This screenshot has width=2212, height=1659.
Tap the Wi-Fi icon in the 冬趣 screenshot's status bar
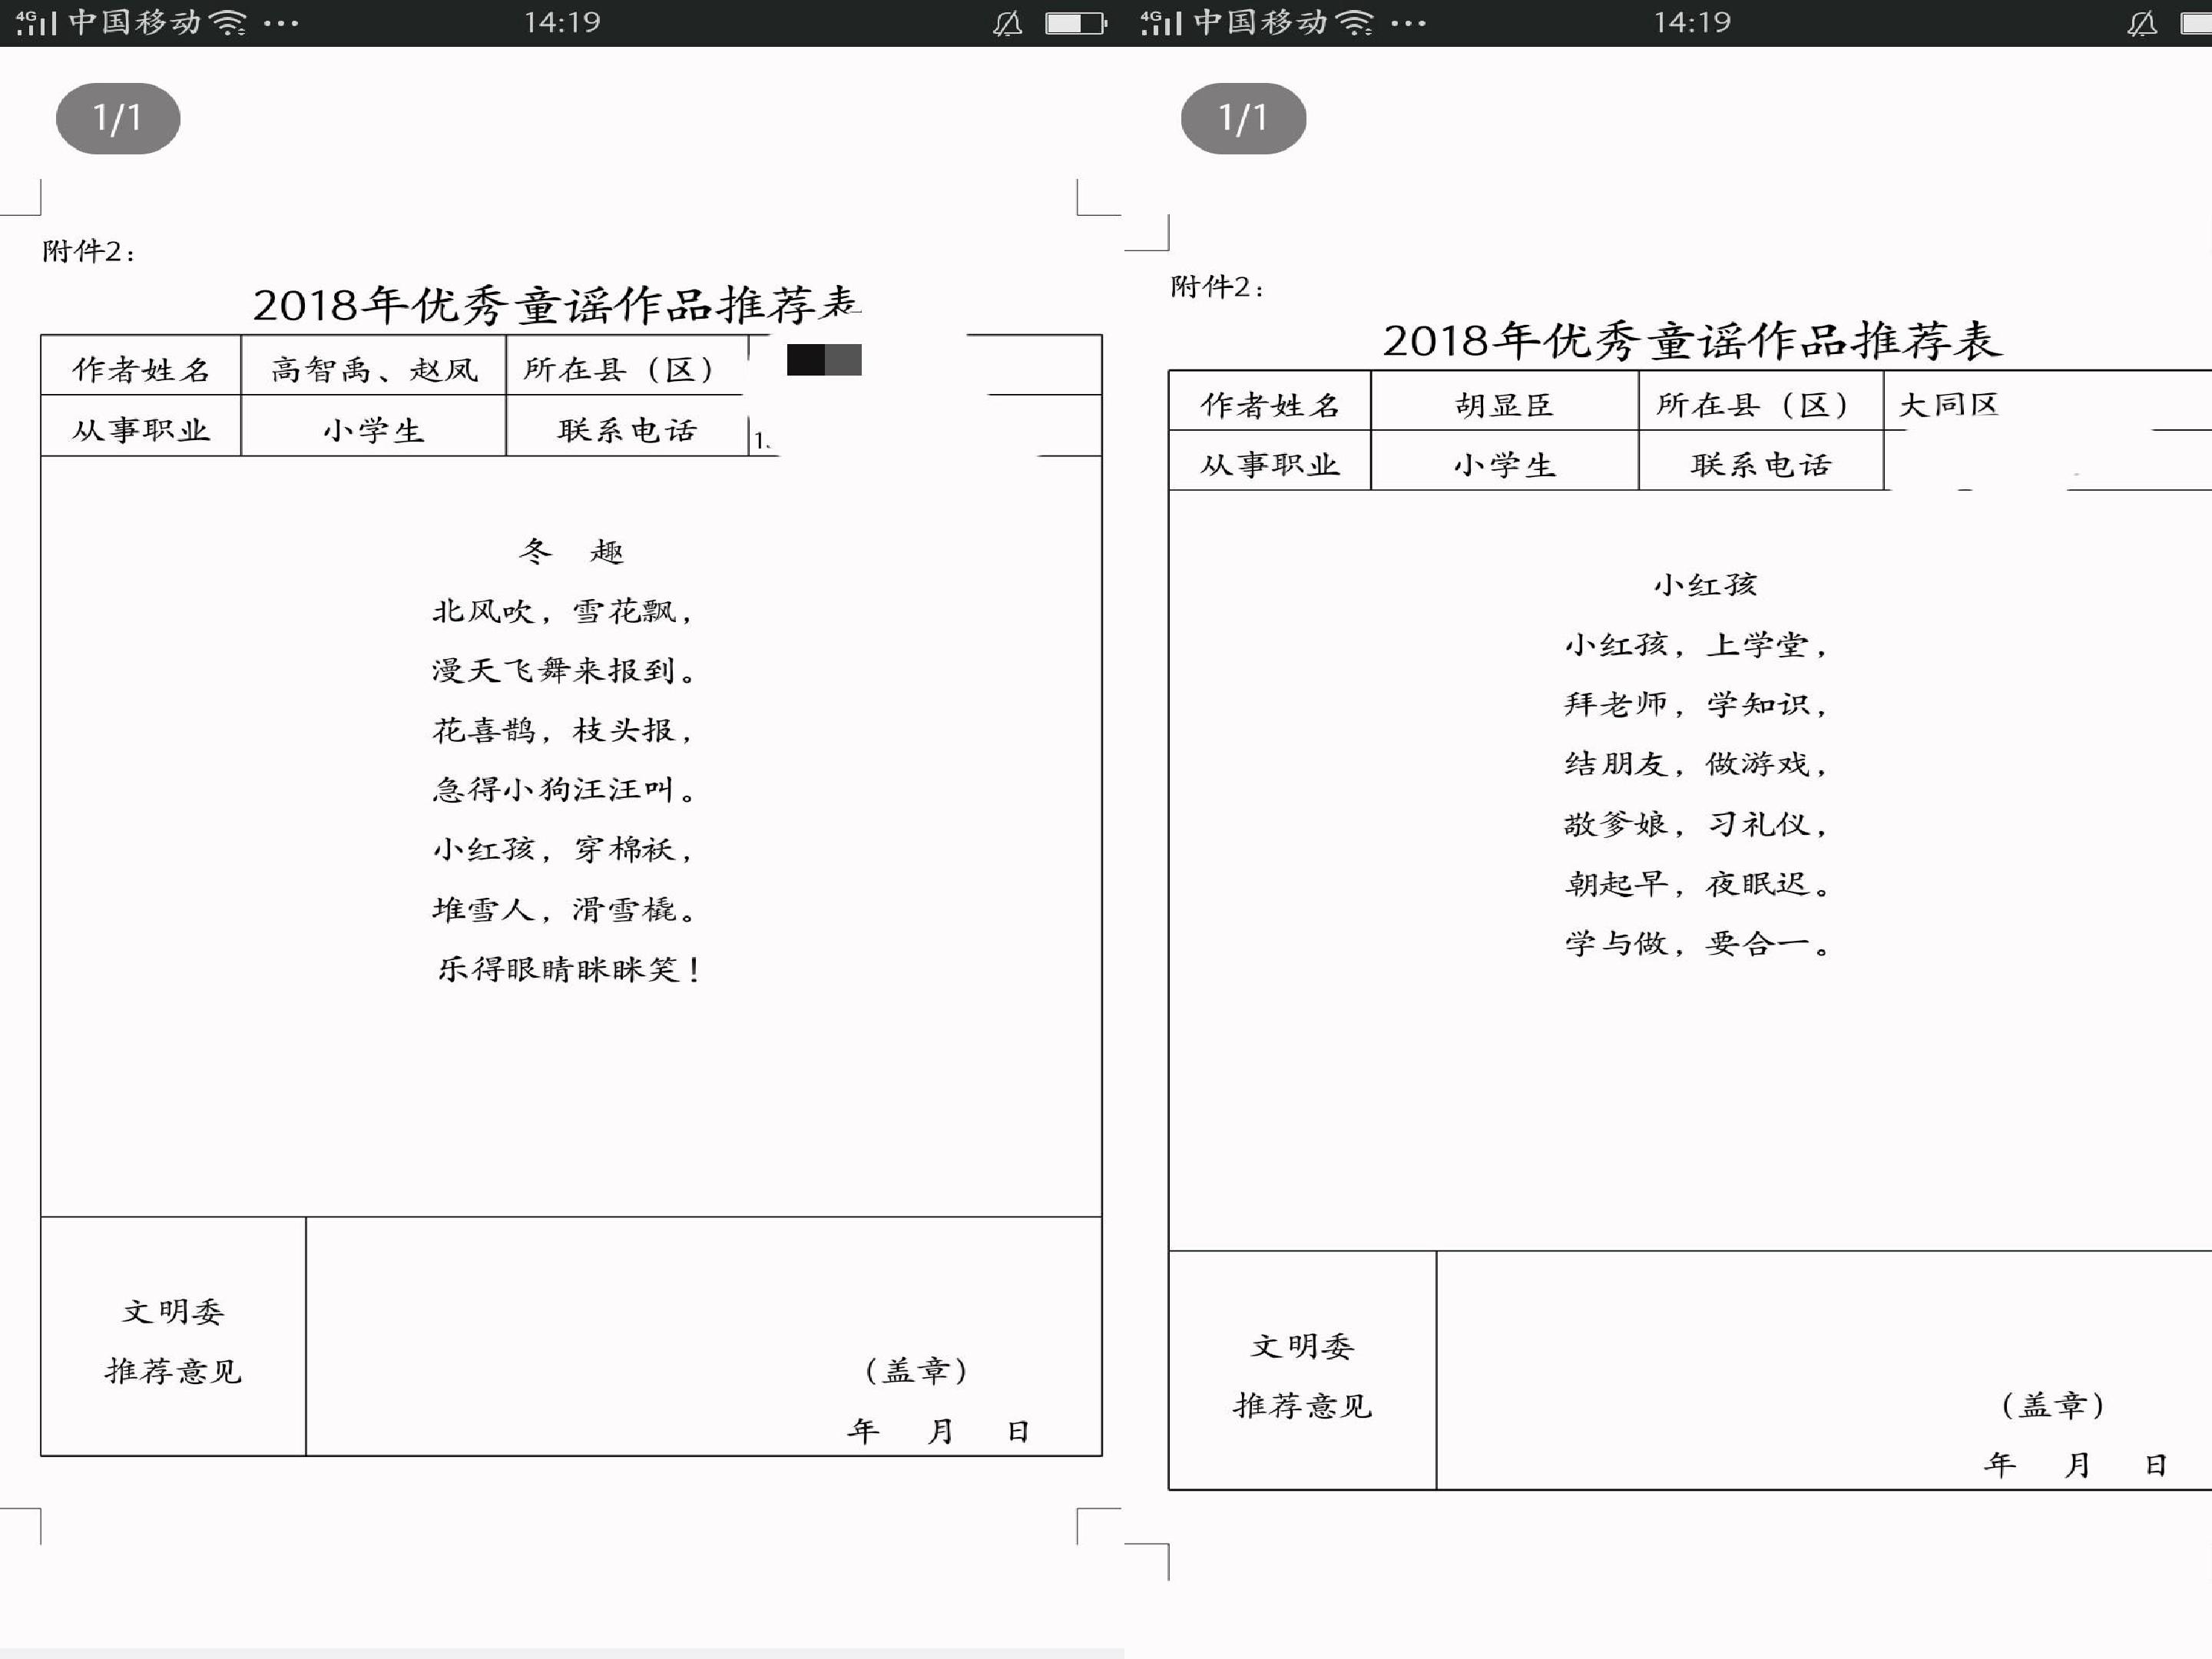tap(230, 22)
